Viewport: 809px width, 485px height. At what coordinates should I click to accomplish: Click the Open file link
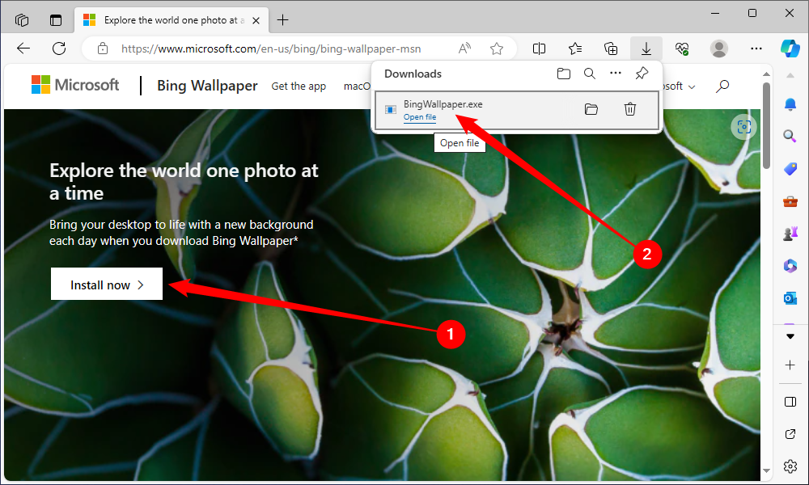coord(419,117)
